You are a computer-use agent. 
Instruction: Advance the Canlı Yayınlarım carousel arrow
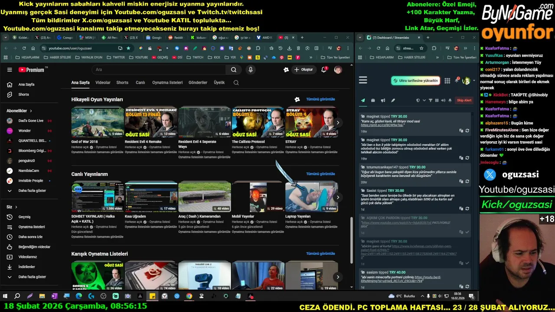click(x=338, y=197)
